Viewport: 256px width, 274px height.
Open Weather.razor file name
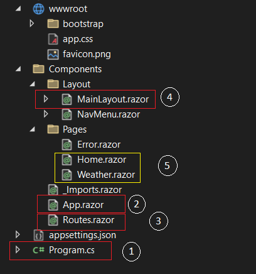coord(106,175)
